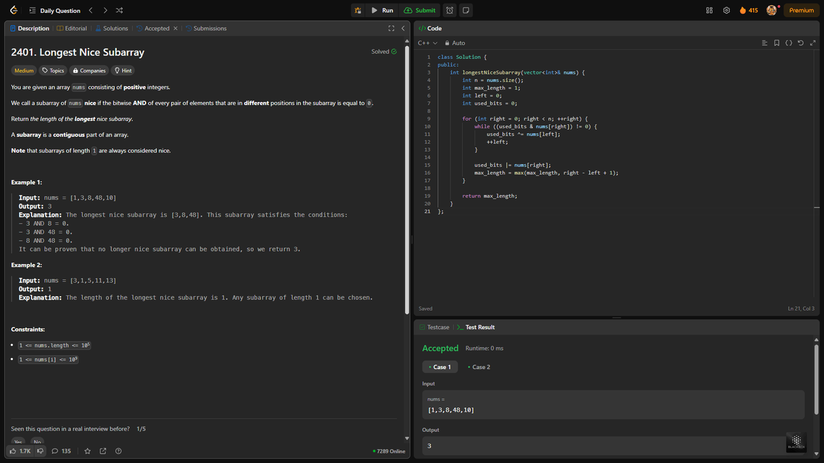
Task: Run the code
Action: pyautogui.click(x=382, y=10)
